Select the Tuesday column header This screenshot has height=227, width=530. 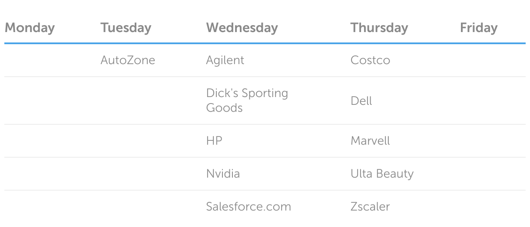[x=126, y=28]
